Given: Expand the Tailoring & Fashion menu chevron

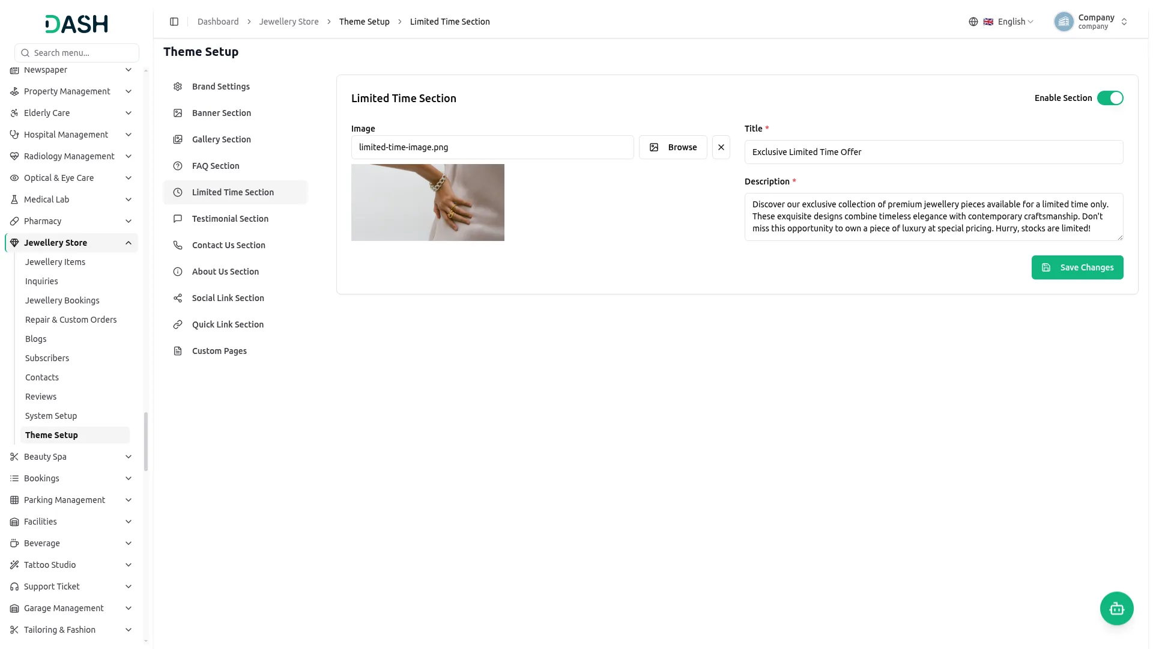Looking at the screenshot, I should [129, 630].
